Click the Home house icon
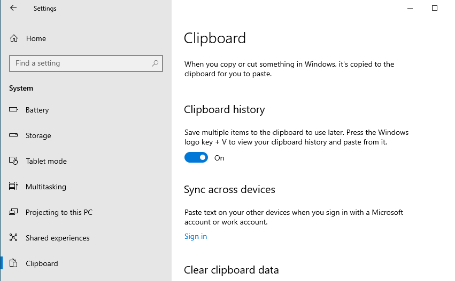455x281 pixels. click(14, 38)
